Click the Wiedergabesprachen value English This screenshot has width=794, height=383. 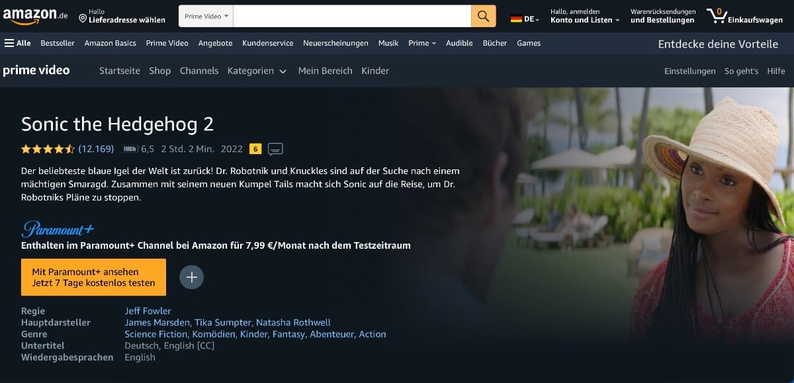(x=140, y=357)
